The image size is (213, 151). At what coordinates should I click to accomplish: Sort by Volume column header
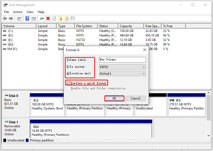pyautogui.click(x=19, y=26)
